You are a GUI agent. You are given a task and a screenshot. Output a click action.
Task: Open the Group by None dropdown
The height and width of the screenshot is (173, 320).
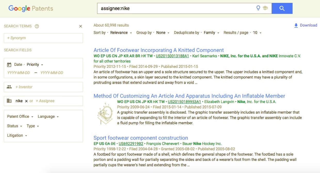tap(163, 33)
